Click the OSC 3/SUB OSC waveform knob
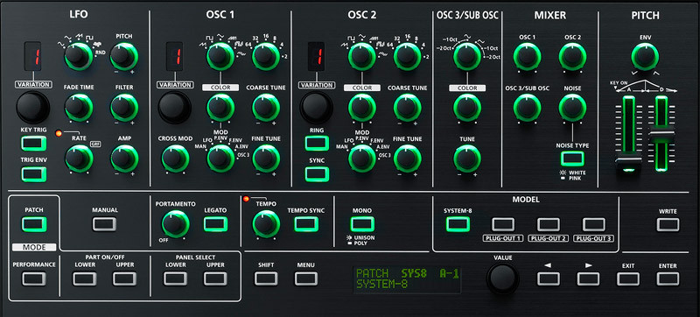 click(x=467, y=56)
